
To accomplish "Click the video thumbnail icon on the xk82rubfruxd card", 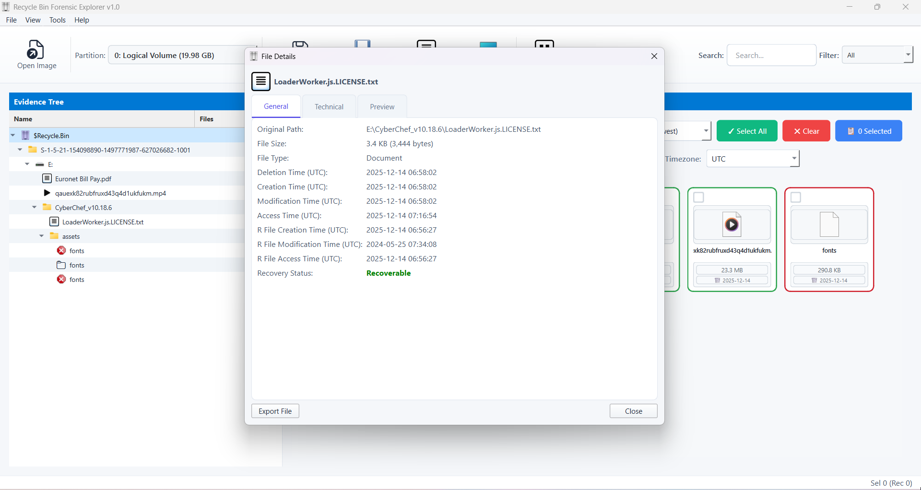I will [732, 224].
